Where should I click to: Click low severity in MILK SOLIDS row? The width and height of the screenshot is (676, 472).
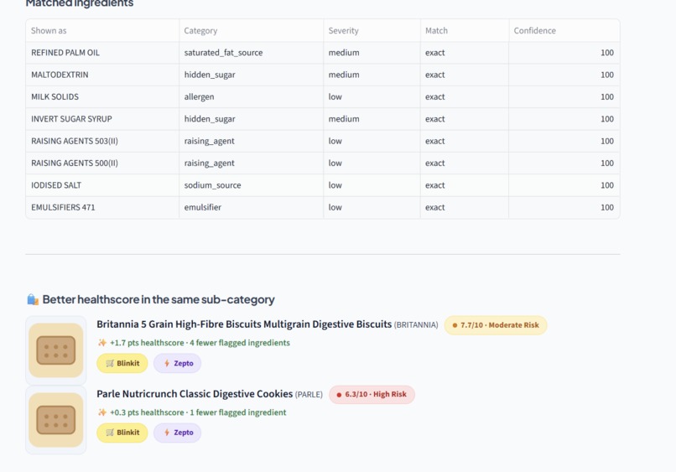pyautogui.click(x=372, y=96)
